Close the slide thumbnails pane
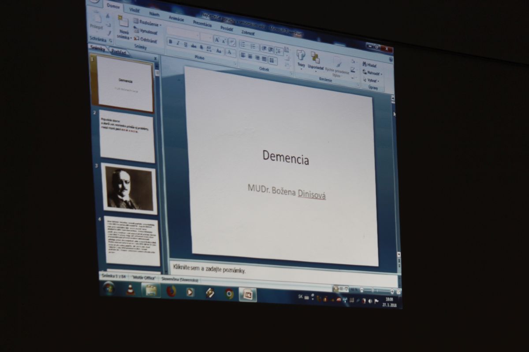The height and width of the screenshot is (352, 529). pyautogui.click(x=155, y=58)
